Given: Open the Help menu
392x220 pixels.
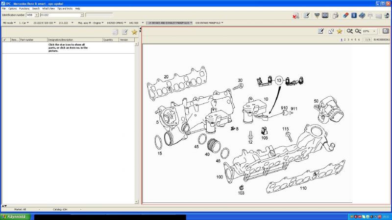Looking at the screenshot, I should pos(78,8).
